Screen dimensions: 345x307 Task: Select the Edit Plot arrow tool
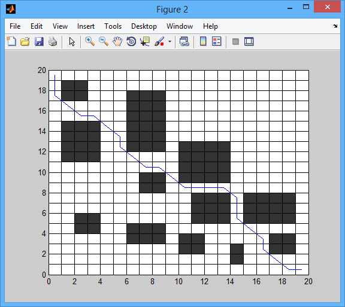tap(72, 41)
